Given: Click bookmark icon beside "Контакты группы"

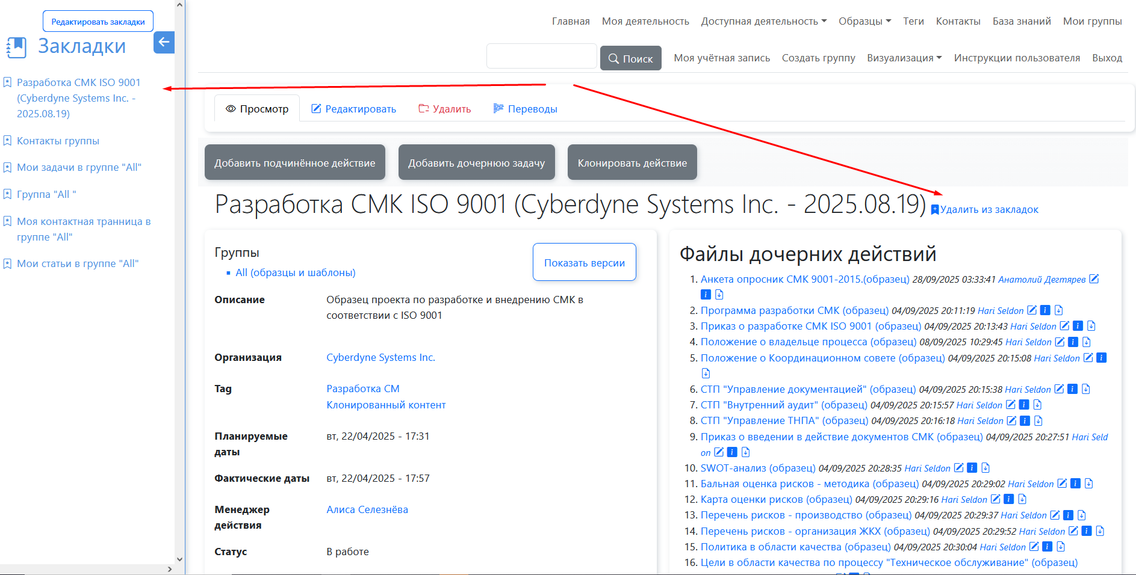Looking at the screenshot, I should pos(7,141).
